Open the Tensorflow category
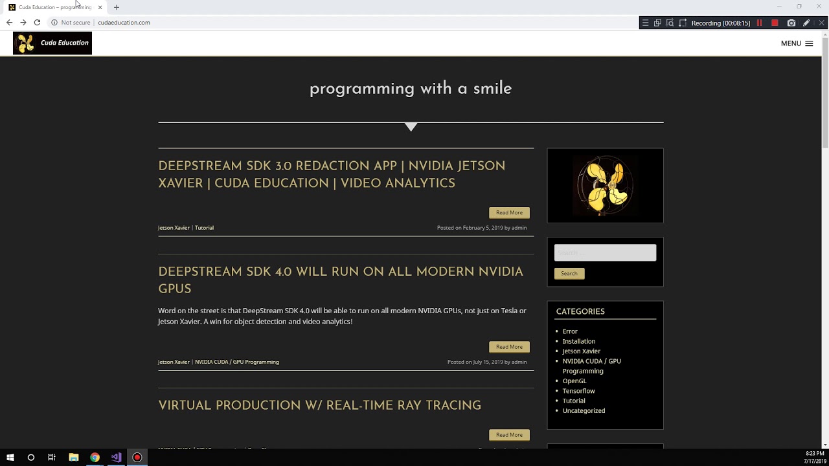The width and height of the screenshot is (829, 466). click(579, 391)
